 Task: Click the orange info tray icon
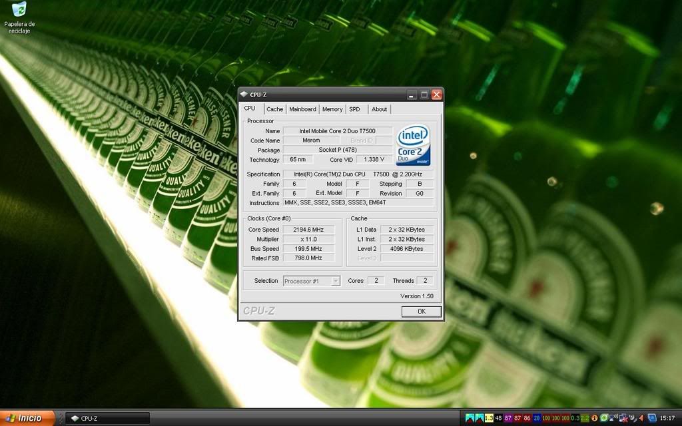click(595, 418)
